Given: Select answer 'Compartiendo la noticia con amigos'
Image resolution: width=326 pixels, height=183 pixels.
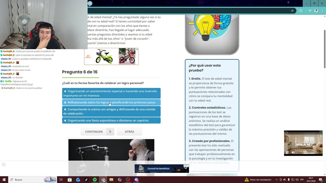Looking at the screenshot, I should pos(111,111).
